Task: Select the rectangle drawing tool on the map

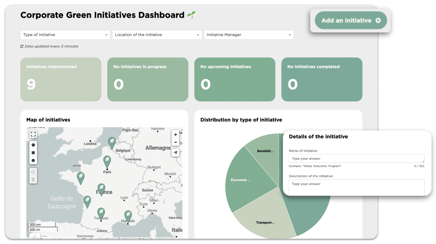Action: pyautogui.click(x=33, y=153)
